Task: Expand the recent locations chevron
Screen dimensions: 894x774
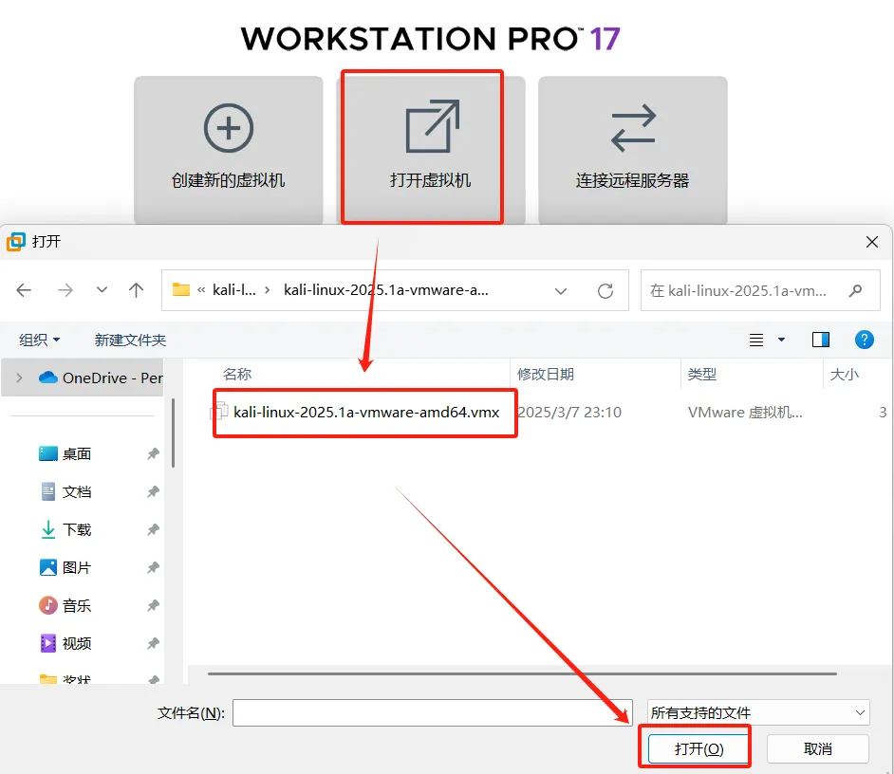Action: pos(102,290)
